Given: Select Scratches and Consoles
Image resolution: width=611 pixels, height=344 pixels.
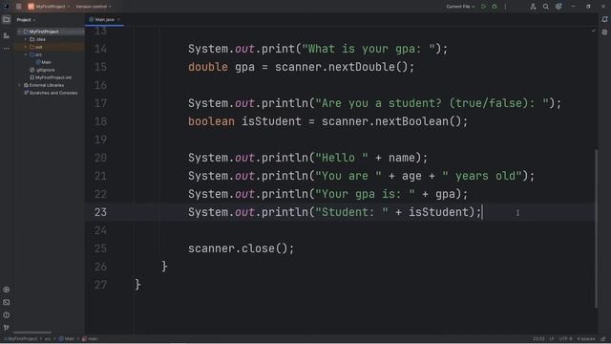Looking at the screenshot, I should pos(51,93).
